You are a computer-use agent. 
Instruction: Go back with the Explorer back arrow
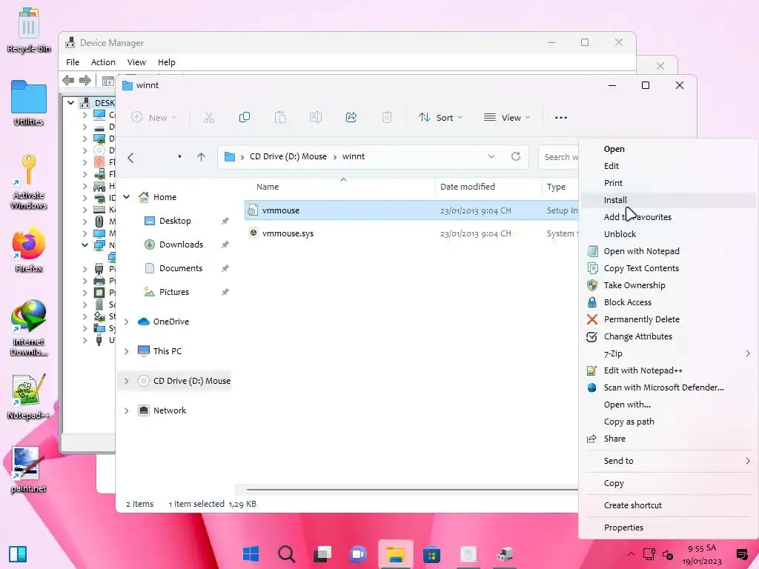click(x=130, y=157)
